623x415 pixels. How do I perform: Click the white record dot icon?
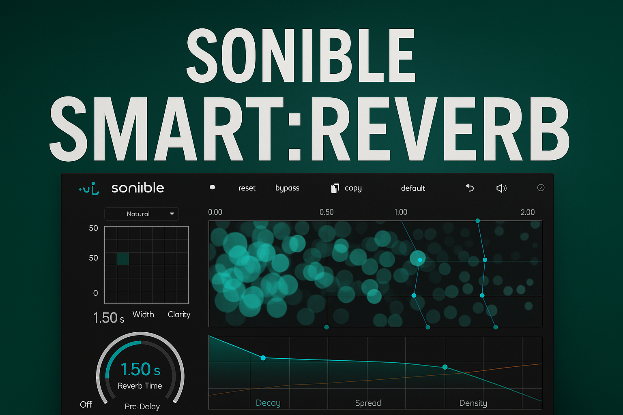point(212,187)
